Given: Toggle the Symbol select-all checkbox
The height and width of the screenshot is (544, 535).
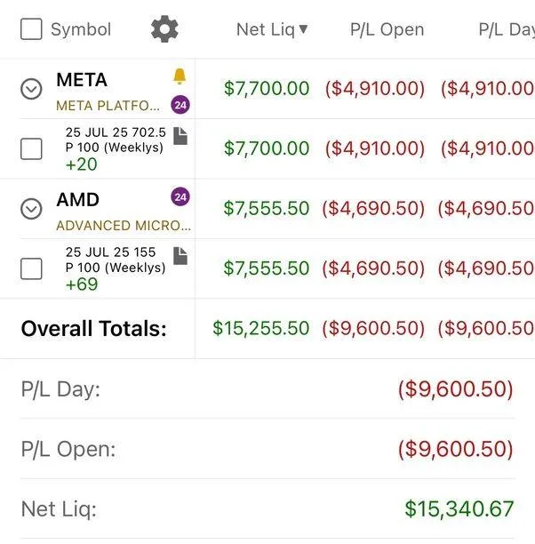Looking at the screenshot, I should pyautogui.click(x=31, y=29).
